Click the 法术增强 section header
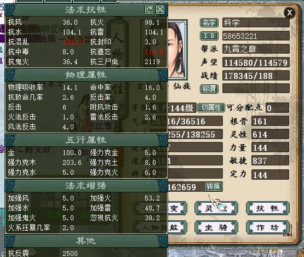The width and height of the screenshot is (304, 257). pyautogui.click(x=86, y=186)
